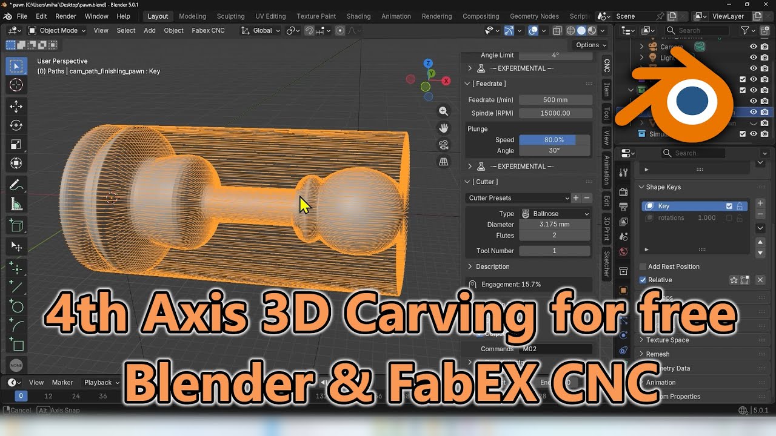Select the Measure tool
Image resolution: width=776 pixels, height=436 pixels.
click(16, 204)
